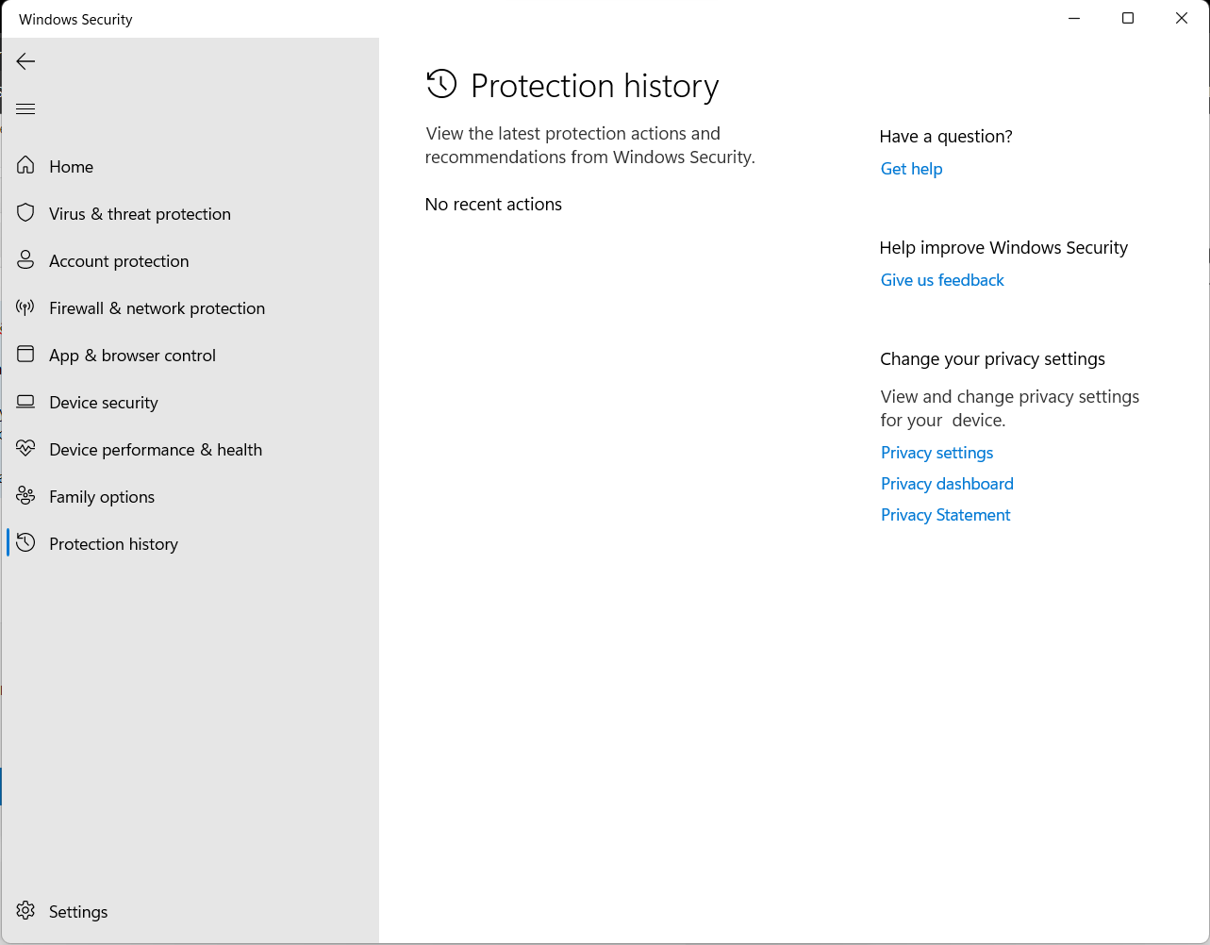
Task: Click 'Change your privacy settings' heading
Action: click(x=992, y=359)
